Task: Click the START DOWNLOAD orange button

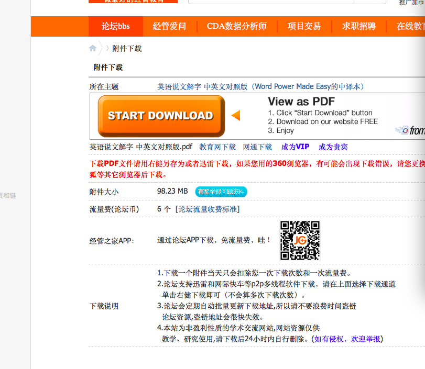Action: 161,116
